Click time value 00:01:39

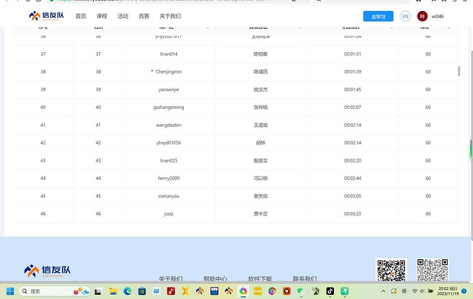(352, 72)
